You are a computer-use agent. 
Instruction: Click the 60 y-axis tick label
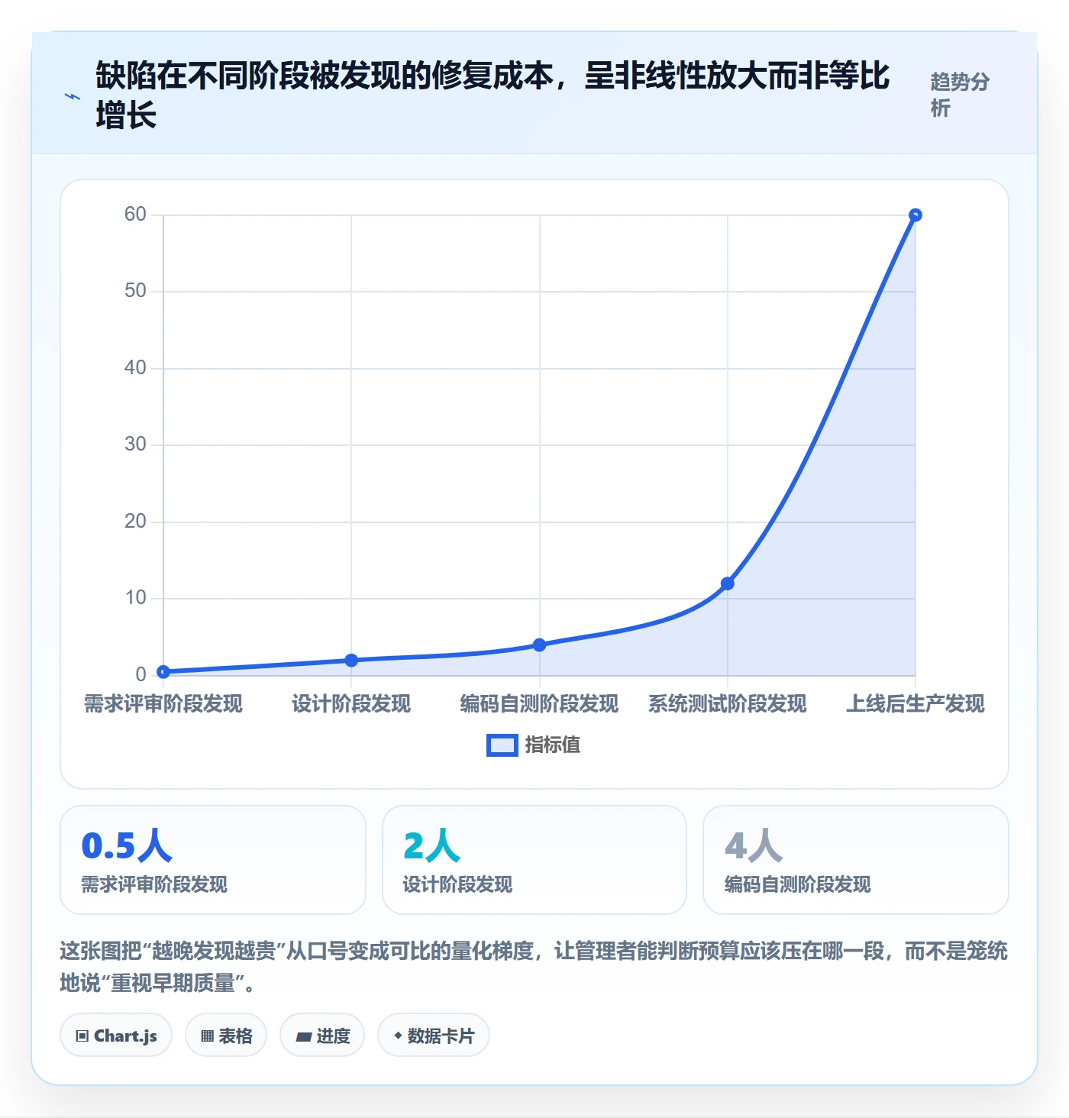(x=135, y=215)
